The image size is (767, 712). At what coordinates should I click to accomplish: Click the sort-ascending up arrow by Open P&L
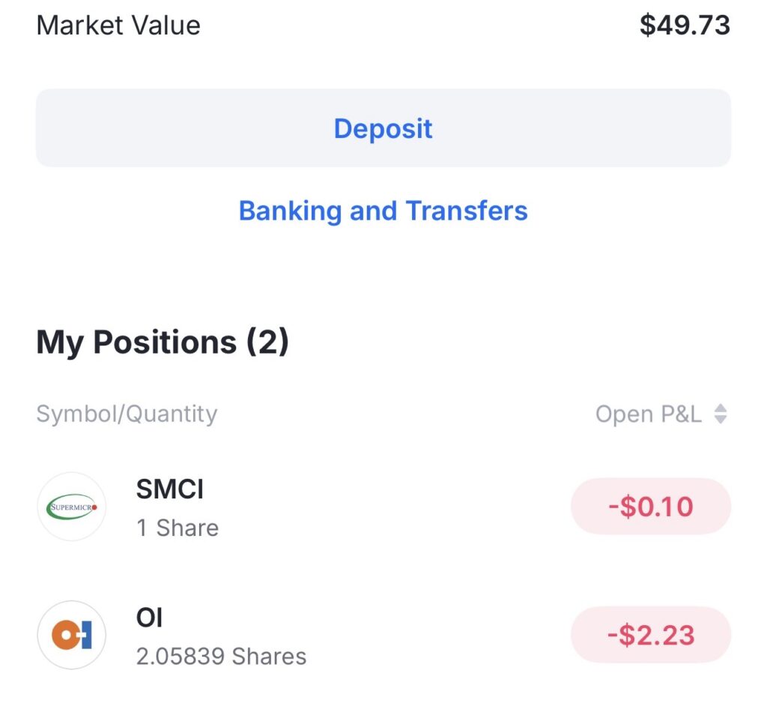click(721, 408)
